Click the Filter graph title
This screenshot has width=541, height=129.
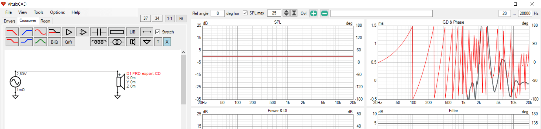(453, 111)
